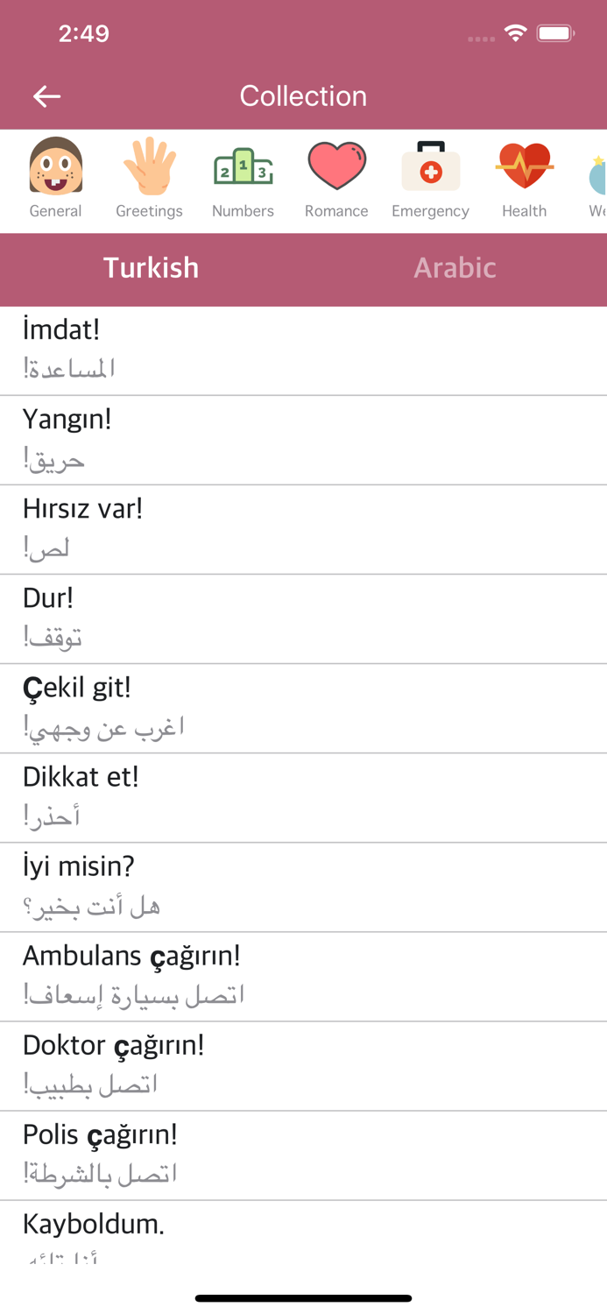Select the Romance heart icon
Viewport: 607px width, 1314px height.
(x=336, y=179)
